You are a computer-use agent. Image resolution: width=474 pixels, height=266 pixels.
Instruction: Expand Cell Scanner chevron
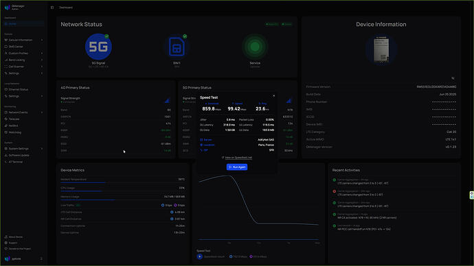pos(42,66)
